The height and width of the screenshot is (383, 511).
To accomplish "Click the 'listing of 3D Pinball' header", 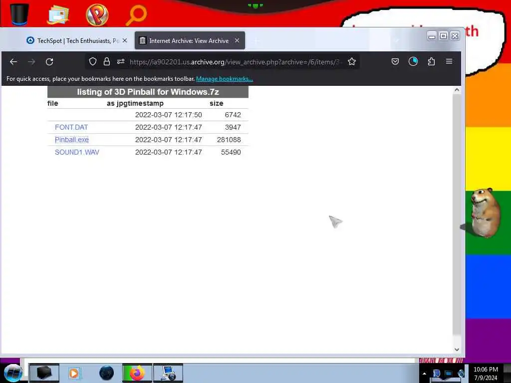I will (148, 92).
